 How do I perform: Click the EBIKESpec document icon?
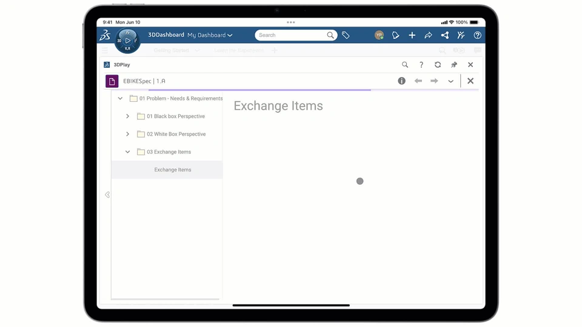pos(112,81)
